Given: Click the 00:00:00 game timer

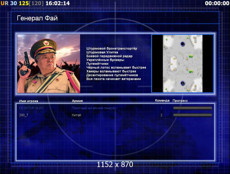Looking at the screenshot, I should 217,3.
